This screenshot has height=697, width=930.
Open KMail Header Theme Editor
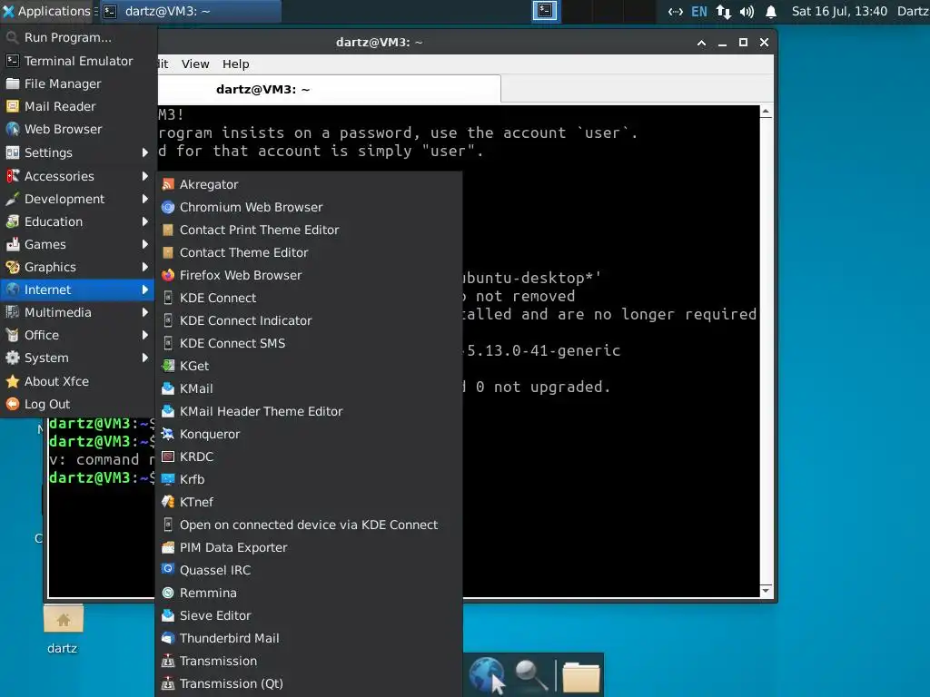[309, 411]
